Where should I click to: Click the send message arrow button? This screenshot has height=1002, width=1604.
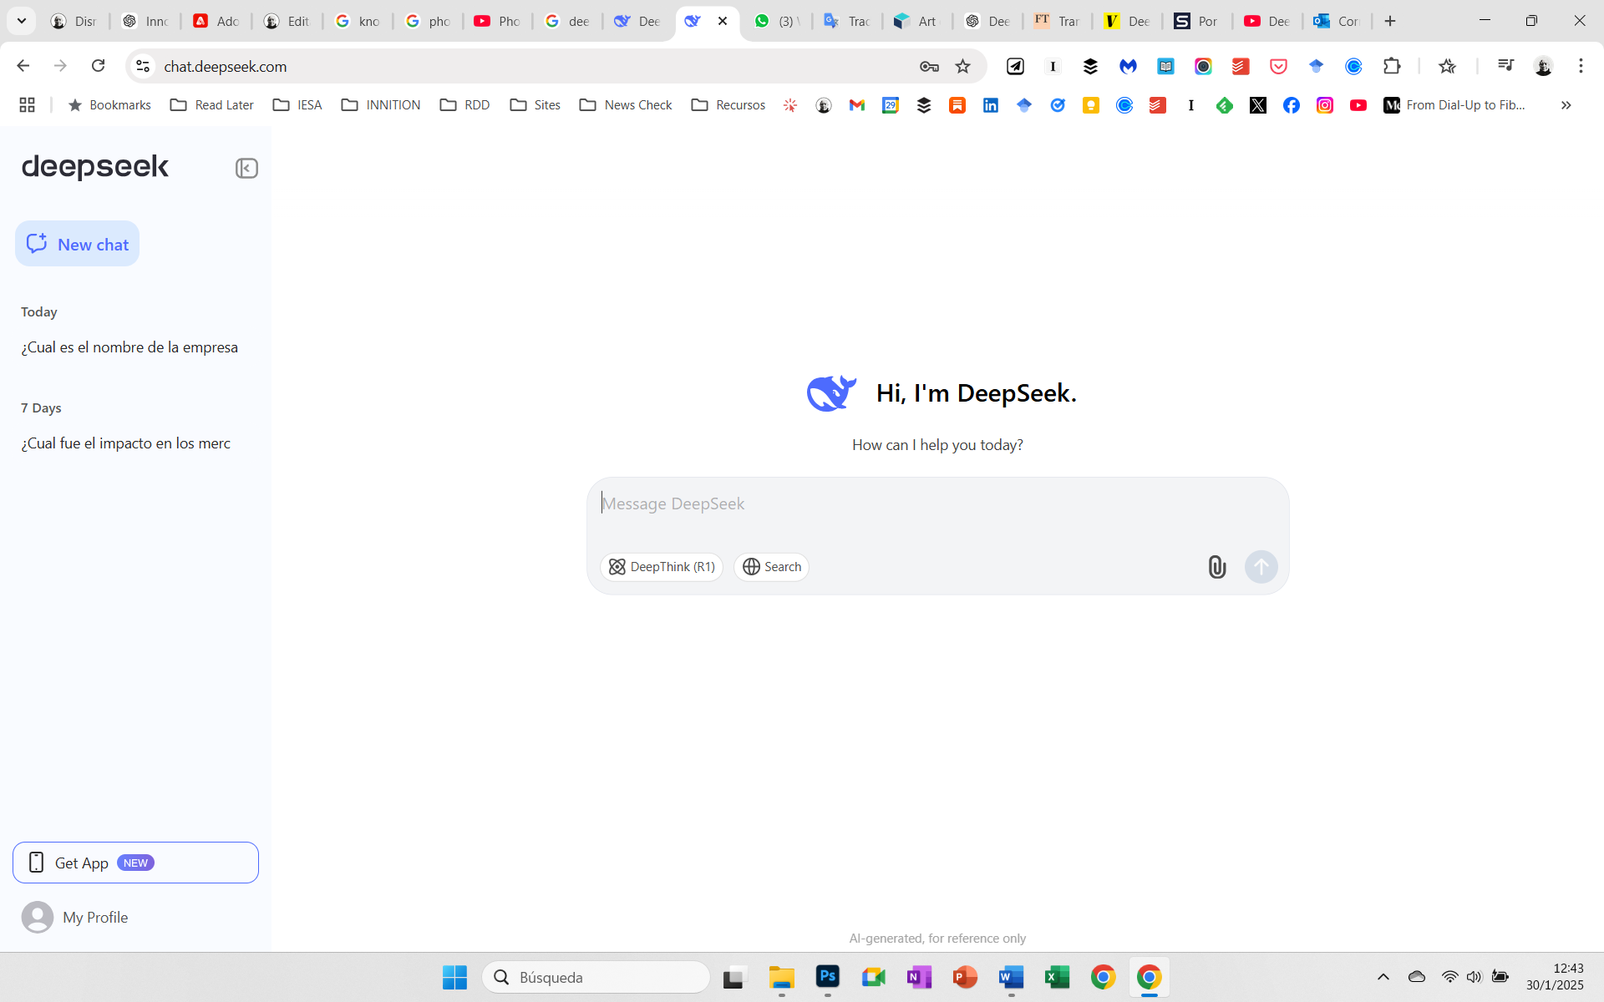click(1261, 567)
